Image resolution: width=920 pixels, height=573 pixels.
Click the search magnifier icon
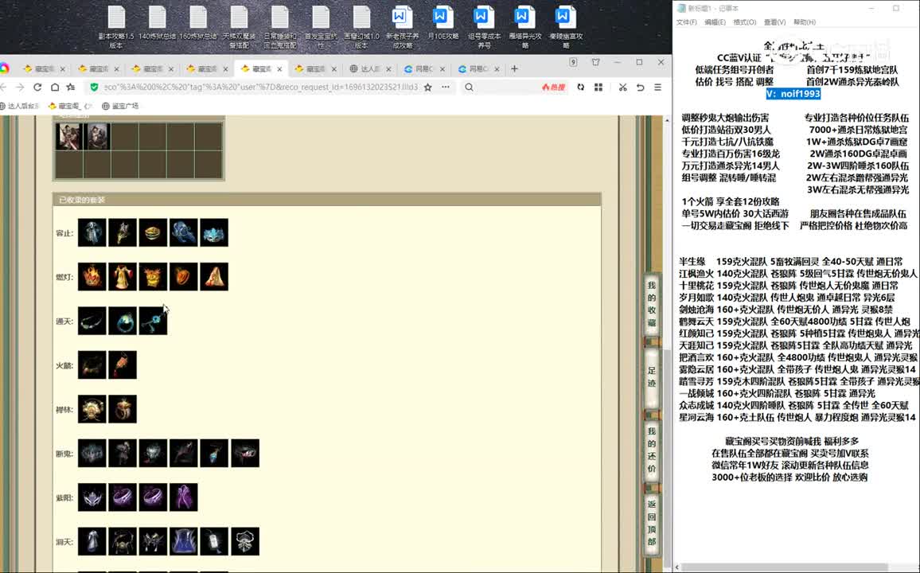point(469,87)
